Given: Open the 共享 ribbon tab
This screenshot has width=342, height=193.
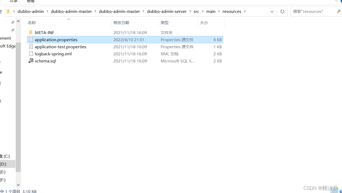Looking at the screenshot, I should point(14,1).
